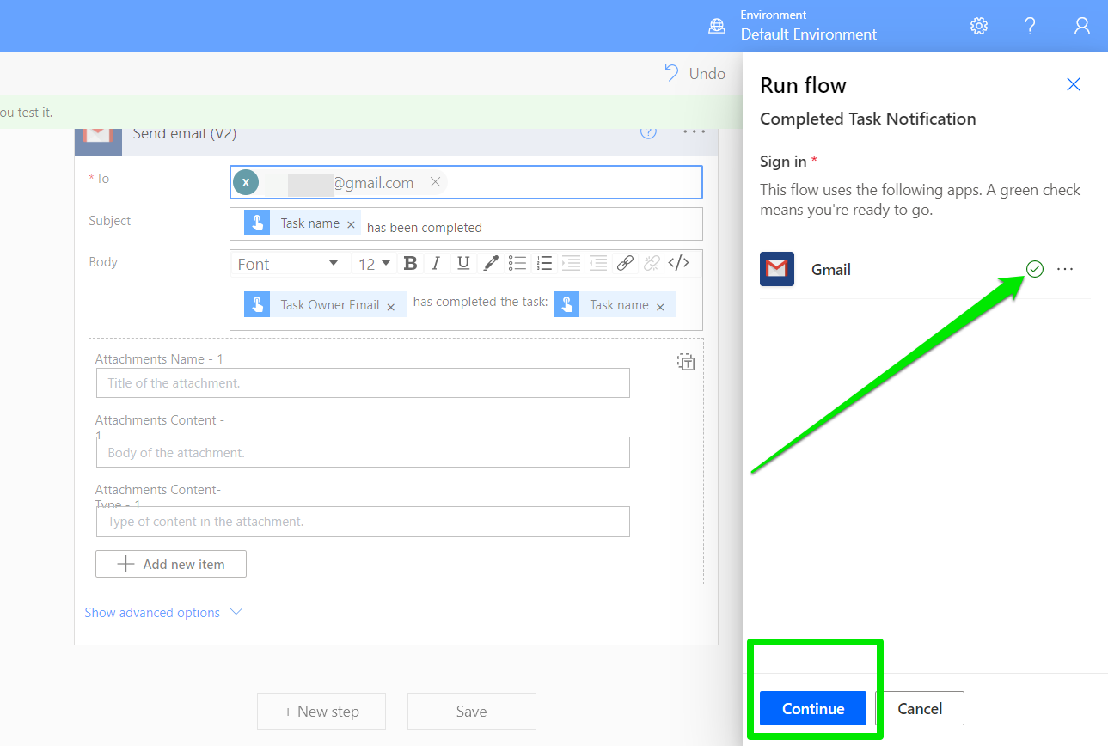
Task: Switch attachments to input entire array
Action: (686, 362)
